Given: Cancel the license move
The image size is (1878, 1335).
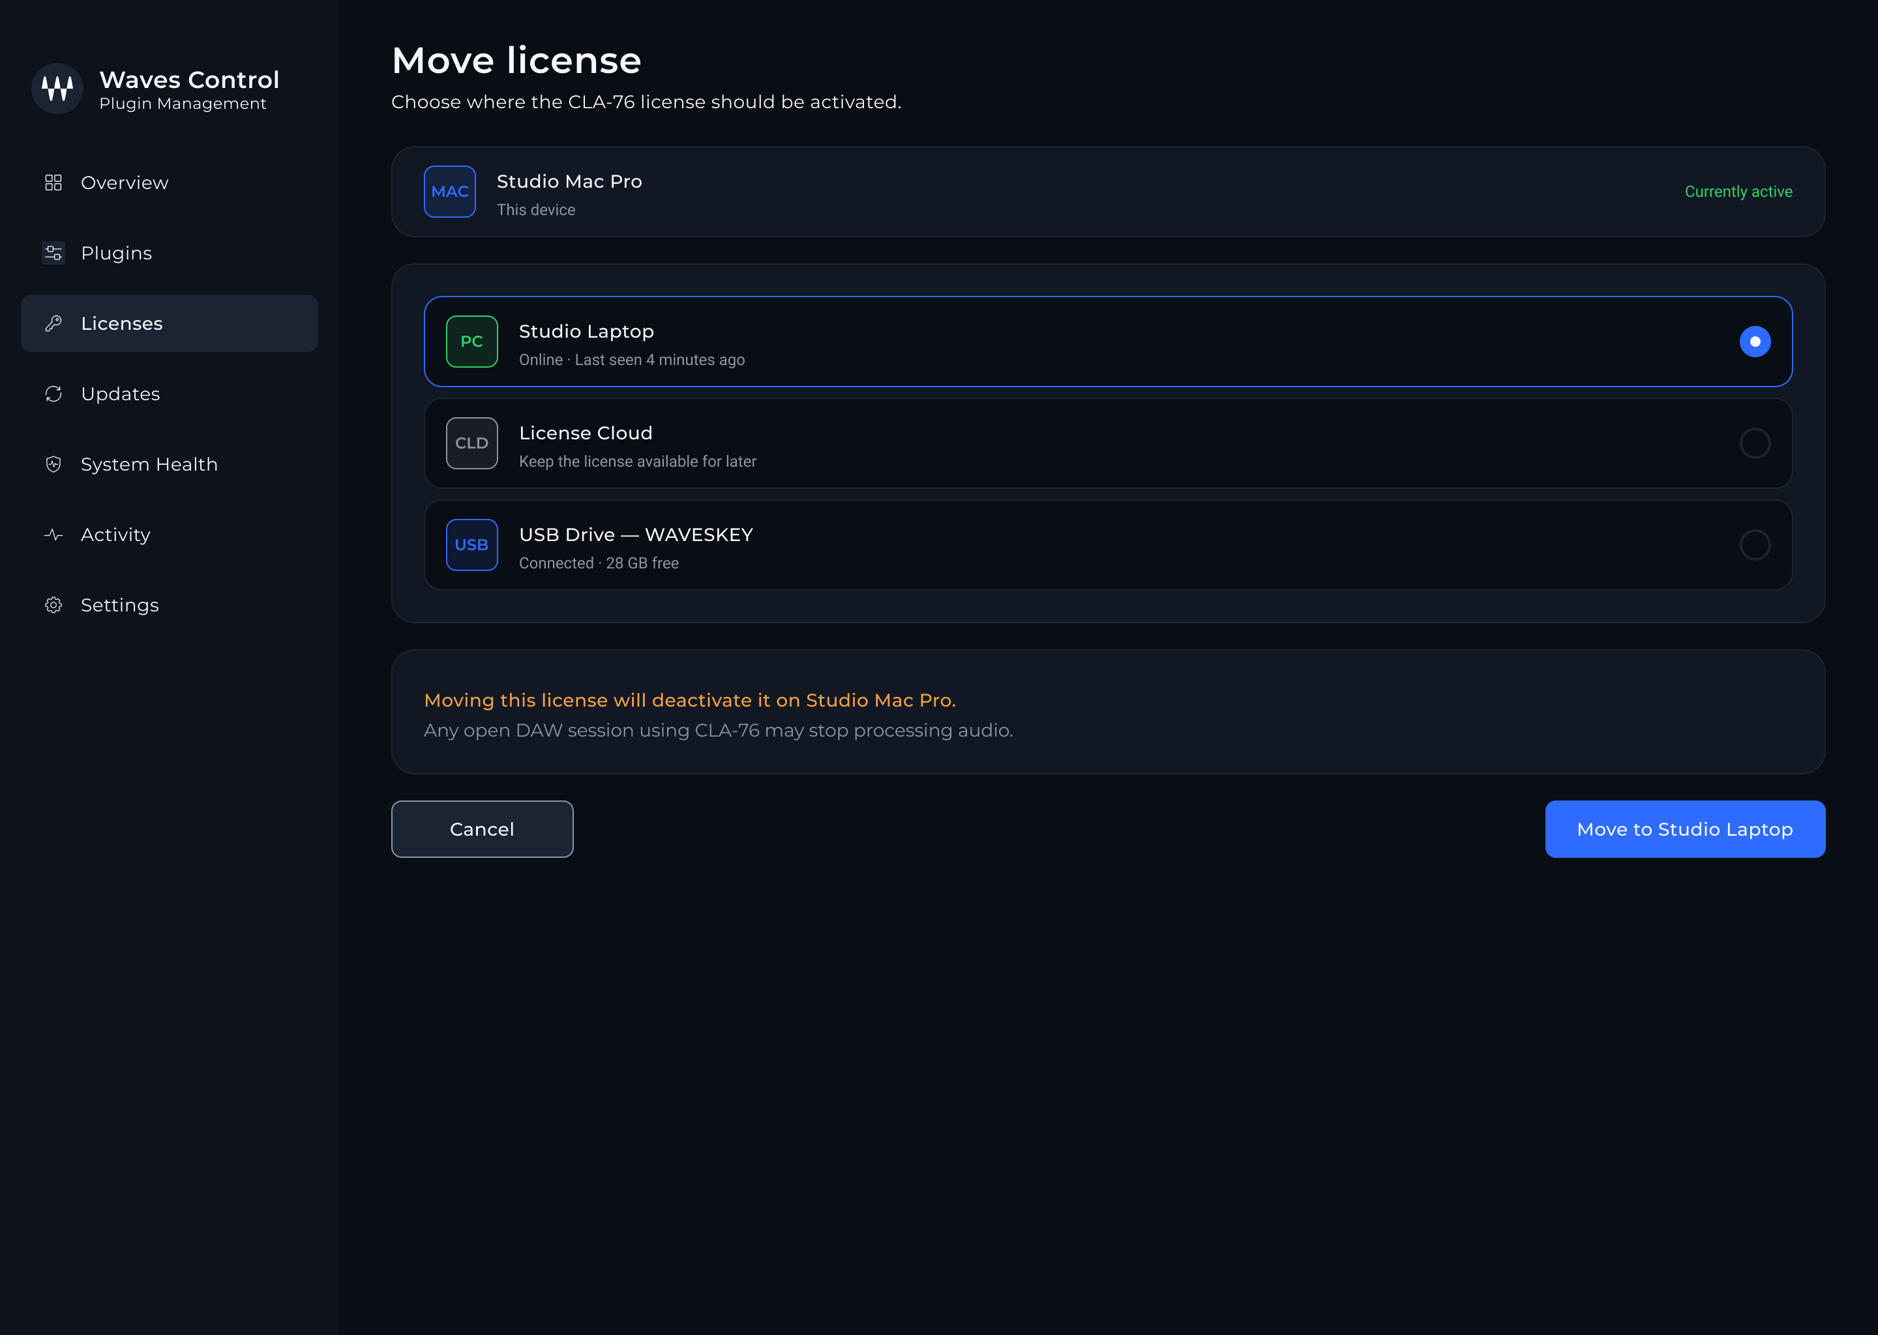Looking at the screenshot, I should pyautogui.click(x=483, y=829).
